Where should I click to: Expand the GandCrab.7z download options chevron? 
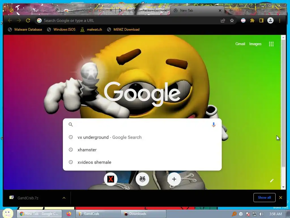[x=64, y=198]
